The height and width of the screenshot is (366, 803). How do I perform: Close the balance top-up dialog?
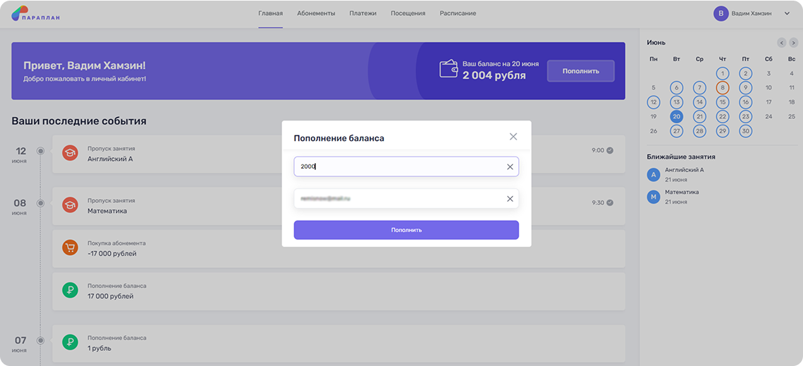click(x=513, y=137)
